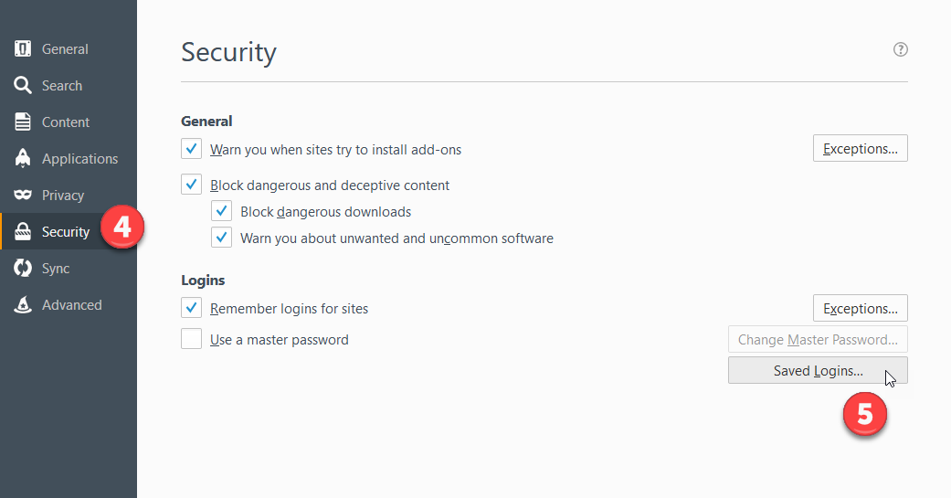Viewport: 951px width, 498px height.
Task: Click the Privacy mask icon
Action: click(x=23, y=195)
